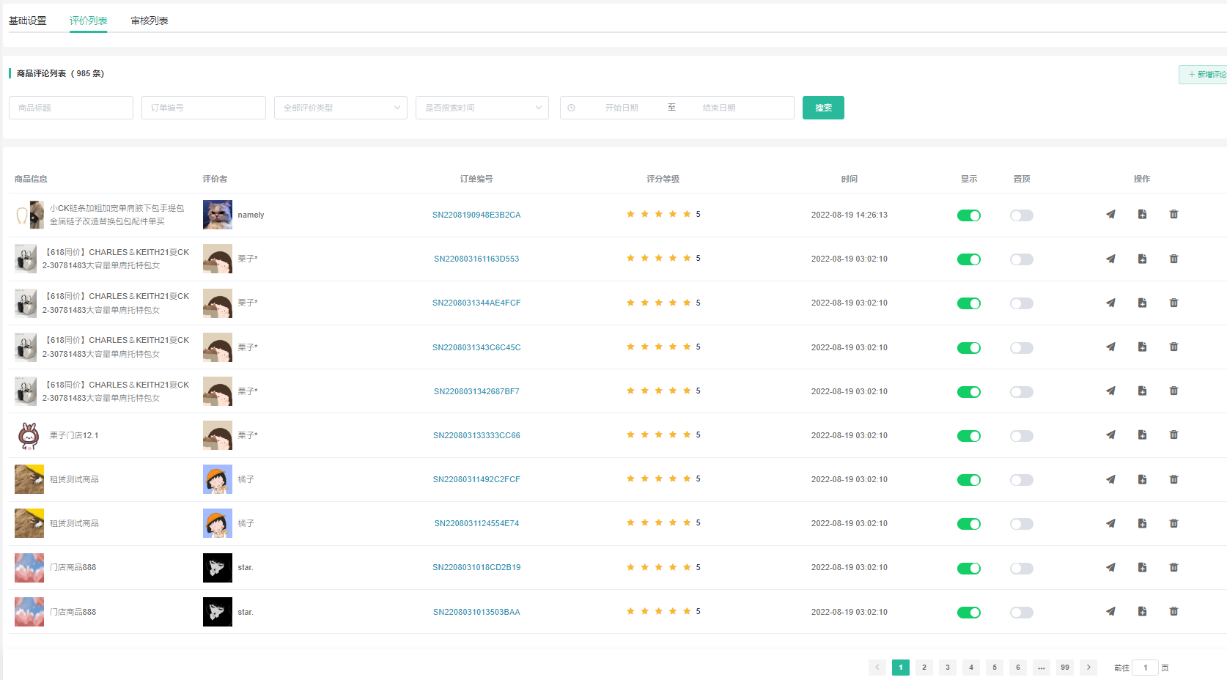Click file-plus icon in namely's review row

coord(1142,215)
